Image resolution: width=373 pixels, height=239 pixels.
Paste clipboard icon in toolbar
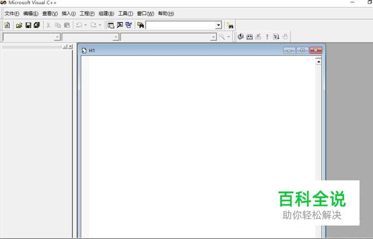[x=67, y=25]
